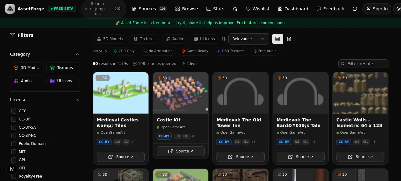Open the Medieval Castles & Tiles thumbnail
401x181 pixels.
pos(121,93)
